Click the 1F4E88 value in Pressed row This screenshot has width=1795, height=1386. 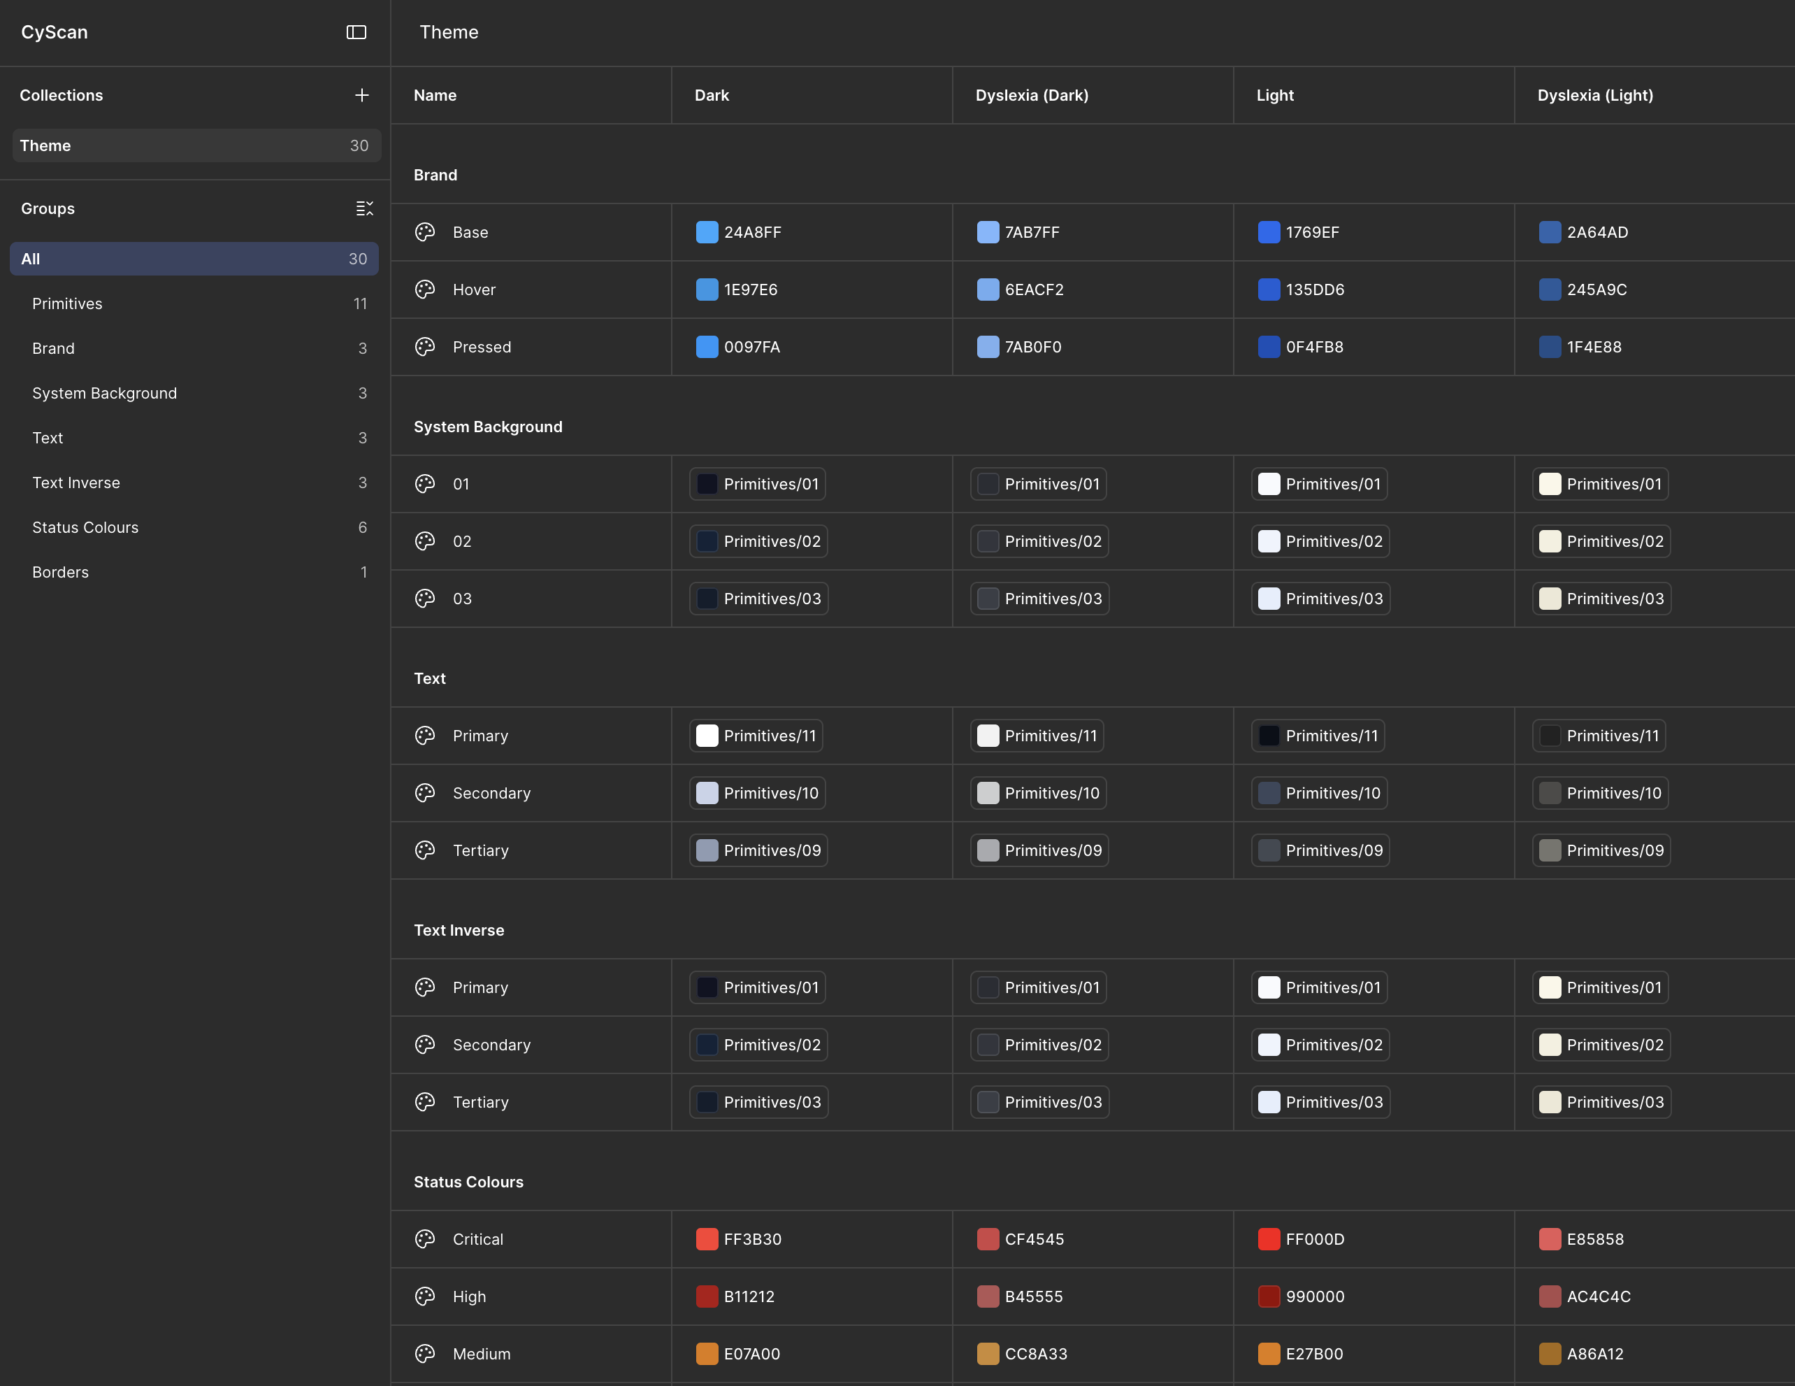(1594, 348)
